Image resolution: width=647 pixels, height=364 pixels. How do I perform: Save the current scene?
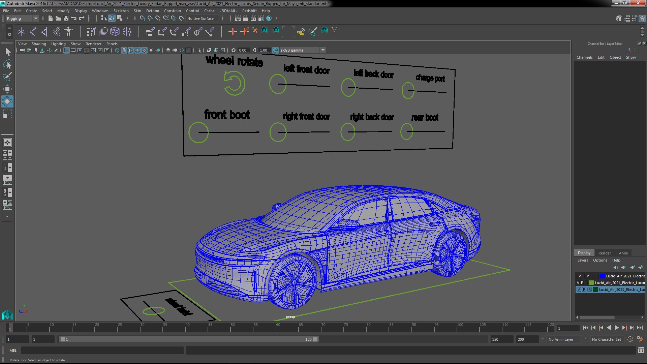[66, 19]
